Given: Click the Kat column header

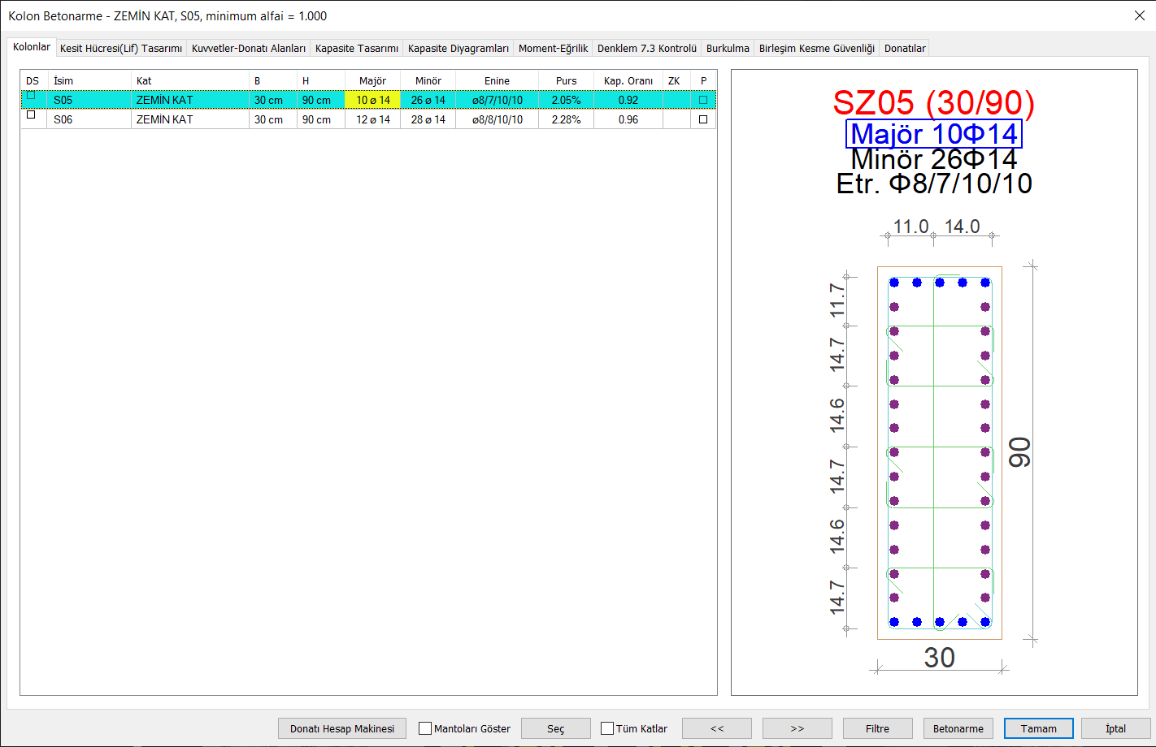Looking at the screenshot, I should (x=190, y=80).
